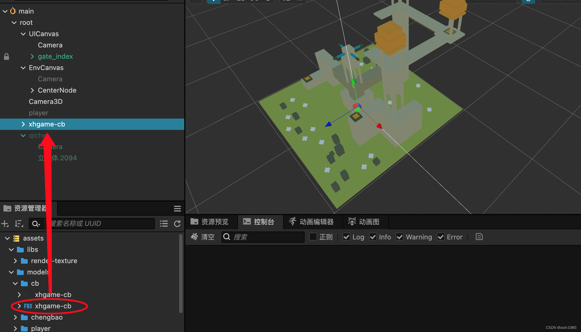Click the magnifier search-filter icon in asset panel
Image resolution: width=581 pixels, height=332 pixels.
pyautogui.click(x=36, y=224)
